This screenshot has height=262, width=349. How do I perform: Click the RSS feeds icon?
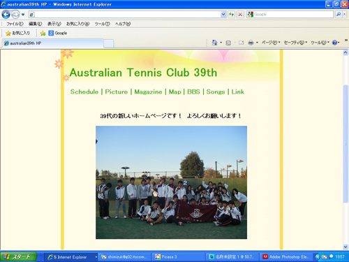(x=228, y=43)
